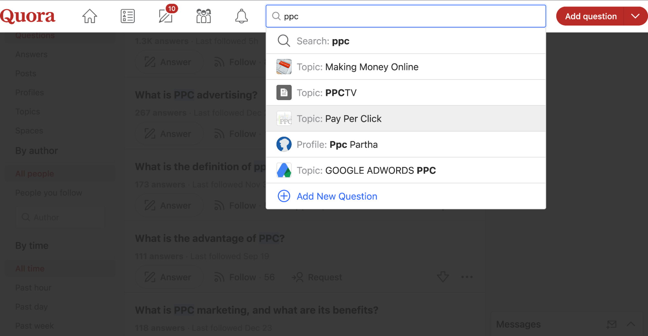Image resolution: width=648 pixels, height=336 pixels.
Task: Open Answer icon with 10 badge
Action: 166,16
